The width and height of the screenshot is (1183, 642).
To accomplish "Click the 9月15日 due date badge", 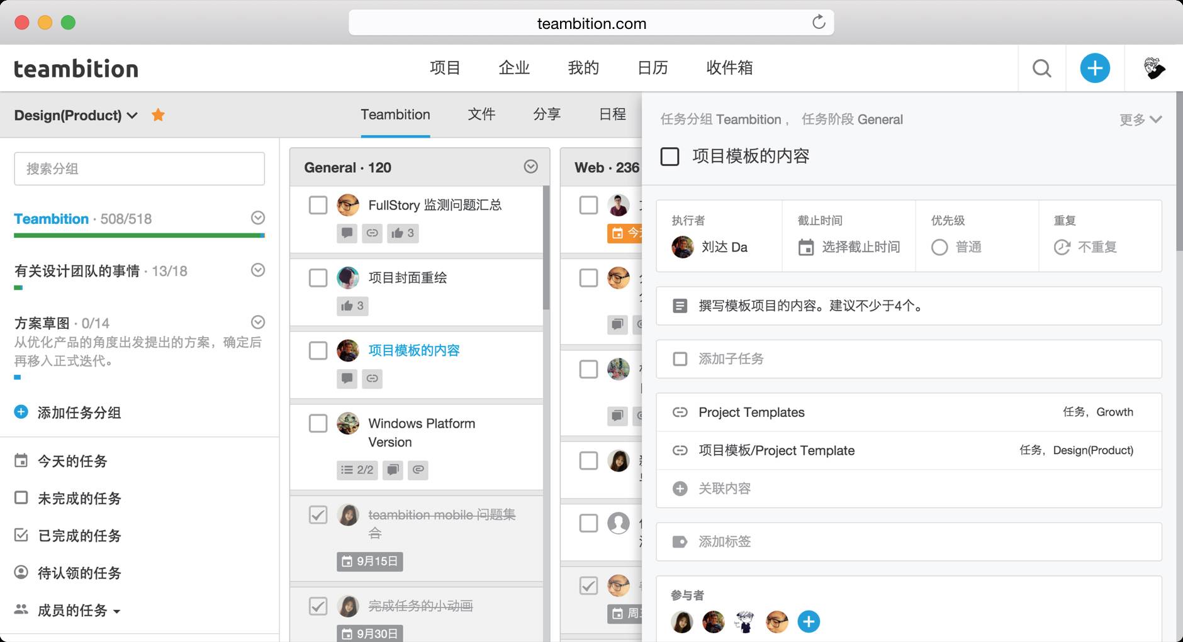I will [370, 562].
